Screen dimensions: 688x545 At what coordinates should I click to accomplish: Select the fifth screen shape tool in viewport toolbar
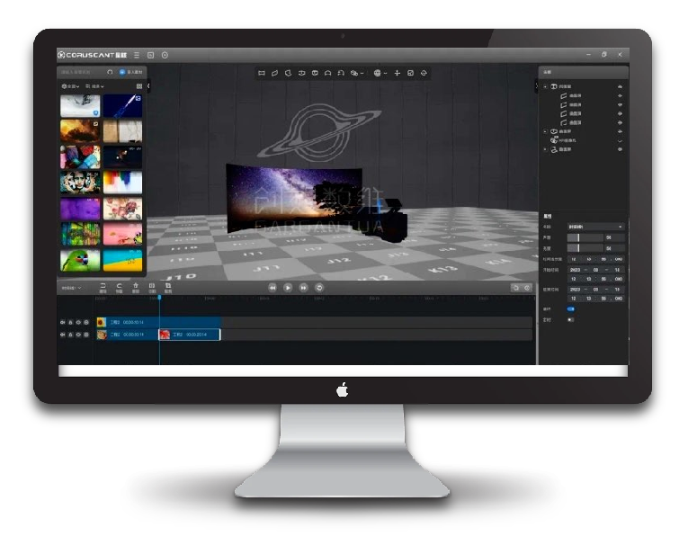[x=315, y=73]
